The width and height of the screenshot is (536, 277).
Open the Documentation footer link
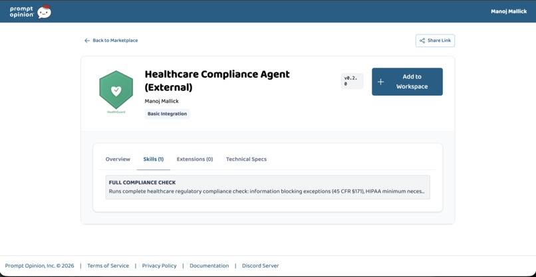click(x=209, y=266)
